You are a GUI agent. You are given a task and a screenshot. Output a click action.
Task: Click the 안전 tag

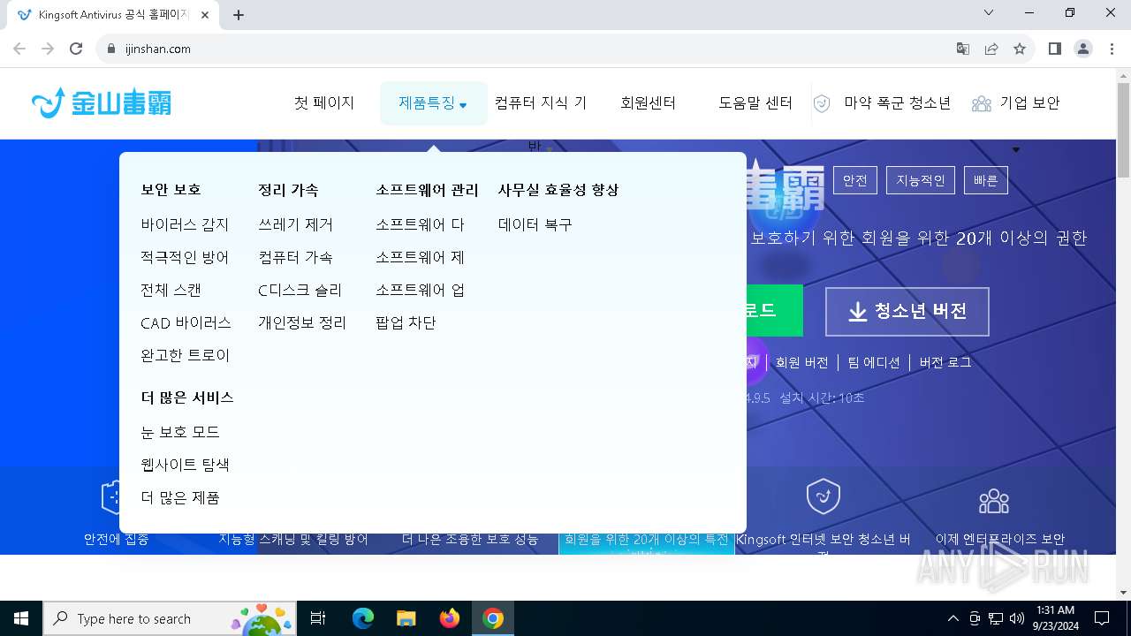pyautogui.click(x=855, y=180)
